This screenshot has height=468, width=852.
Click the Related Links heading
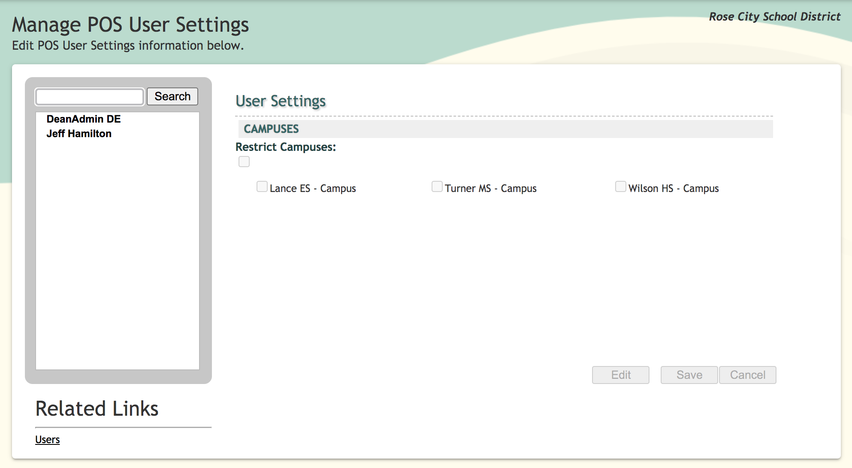[97, 408]
